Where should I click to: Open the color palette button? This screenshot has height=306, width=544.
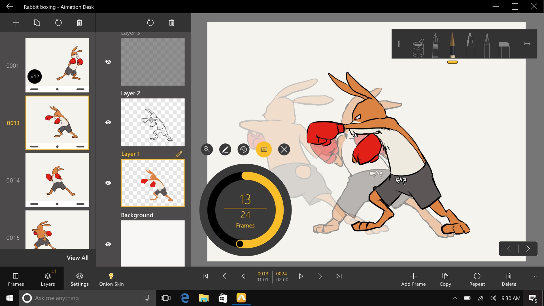pyautogui.click(x=243, y=149)
